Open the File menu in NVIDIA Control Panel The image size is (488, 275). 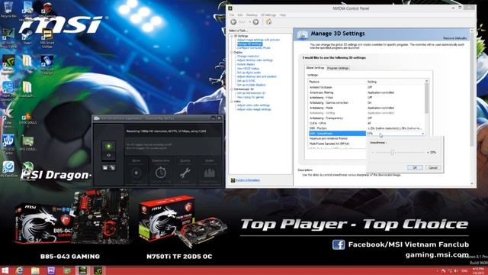click(232, 15)
